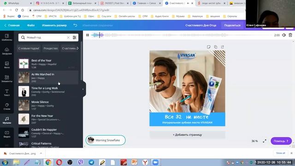Clear the music search field
This screenshot has width=295, height=166.
tap(68, 37)
